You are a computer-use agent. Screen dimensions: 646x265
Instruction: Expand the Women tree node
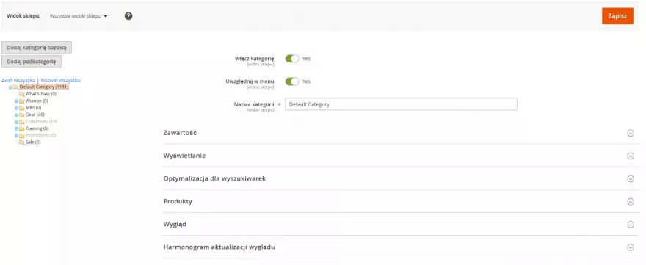coord(16,101)
